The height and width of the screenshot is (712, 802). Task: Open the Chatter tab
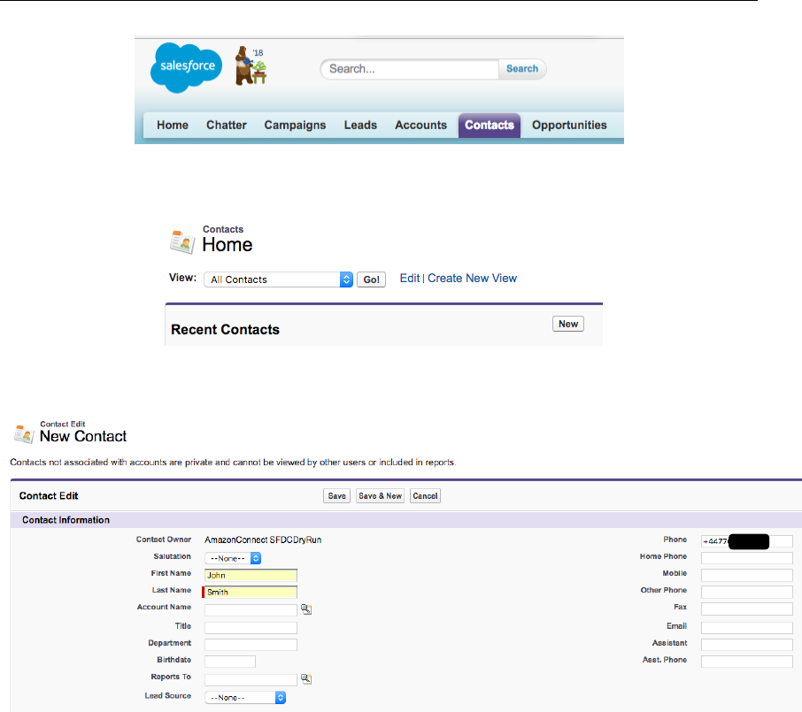click(226, 126)
